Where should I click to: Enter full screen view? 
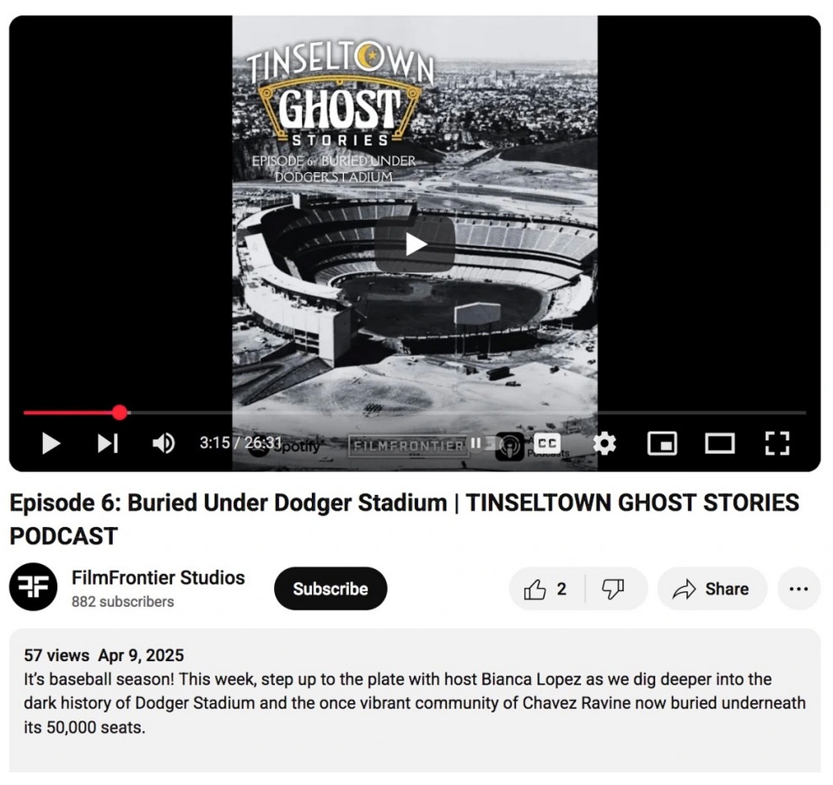click(777, 444)
